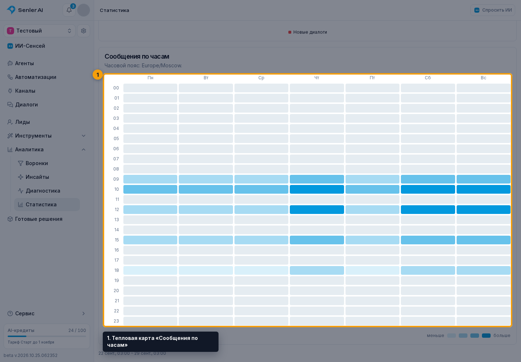Open Диалоги from sidebar
Viewport: 521px width, 362px height.
click(47, 105)
